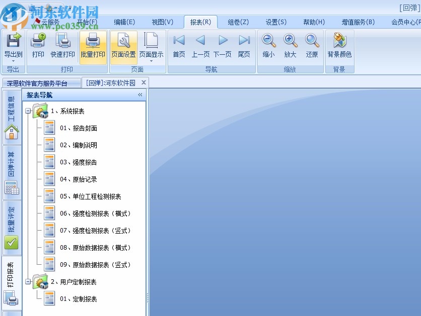Go to 下一页 next page
This screenshot has height=316, width=421.
pyautogui.click(x=223, y=45)
